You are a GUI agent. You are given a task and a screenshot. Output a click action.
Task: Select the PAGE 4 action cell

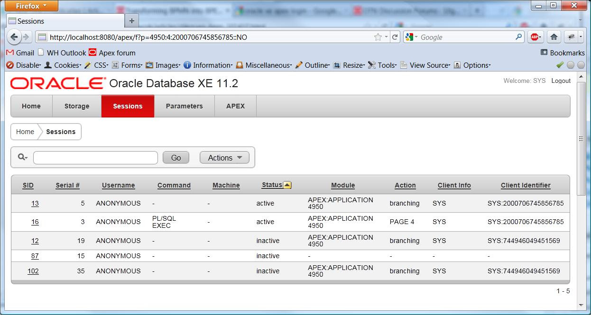click(x=402, y=222)
